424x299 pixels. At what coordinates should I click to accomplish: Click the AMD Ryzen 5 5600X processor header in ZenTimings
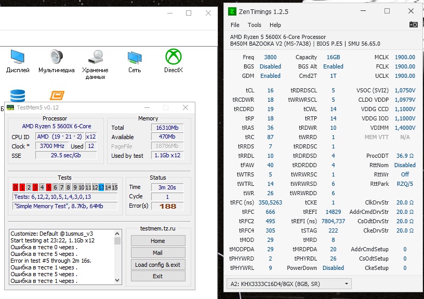point(277,37)
